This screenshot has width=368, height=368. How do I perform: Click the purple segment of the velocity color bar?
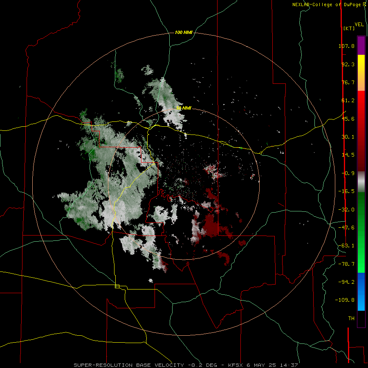coord(361,45)
